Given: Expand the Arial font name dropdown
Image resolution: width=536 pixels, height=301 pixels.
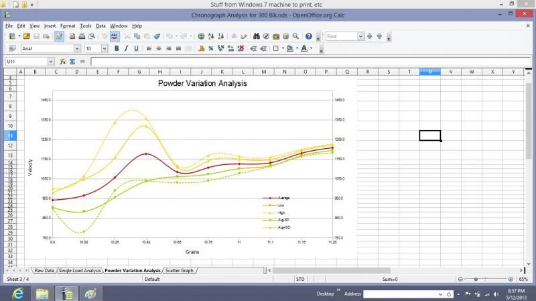Looking at the screenshot, I should pos(77,48).
